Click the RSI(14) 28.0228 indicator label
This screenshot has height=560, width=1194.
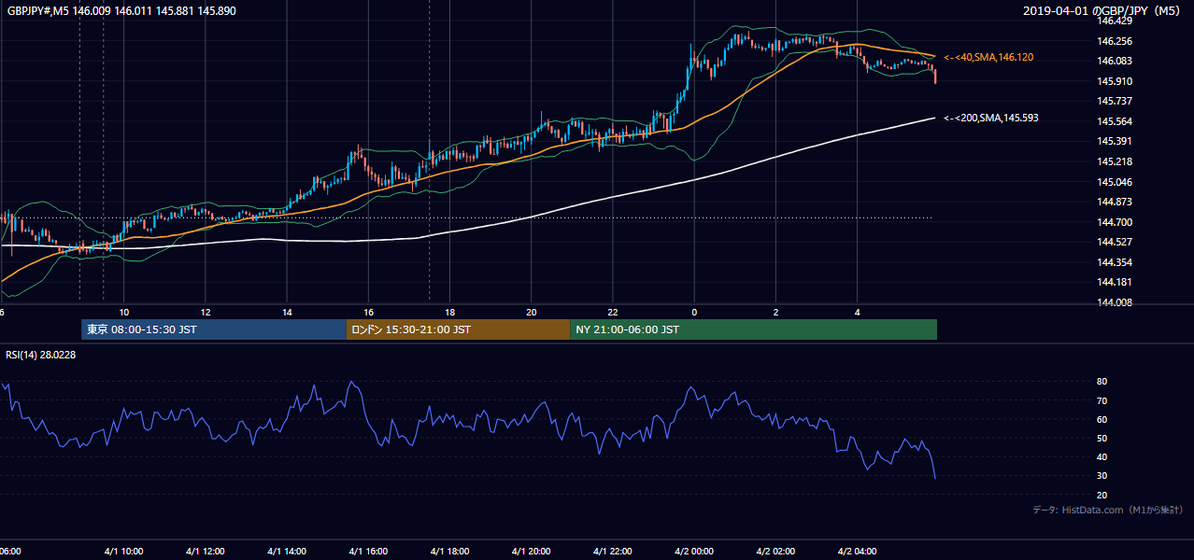click(x=39, y=355)
